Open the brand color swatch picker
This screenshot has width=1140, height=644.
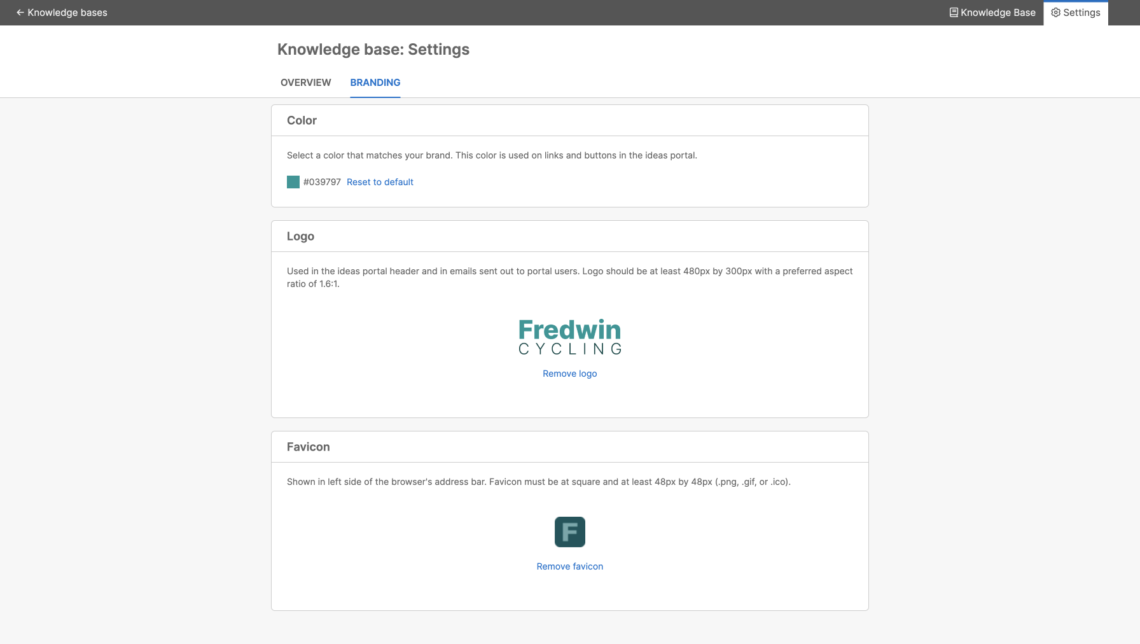(x=293, y=182)
